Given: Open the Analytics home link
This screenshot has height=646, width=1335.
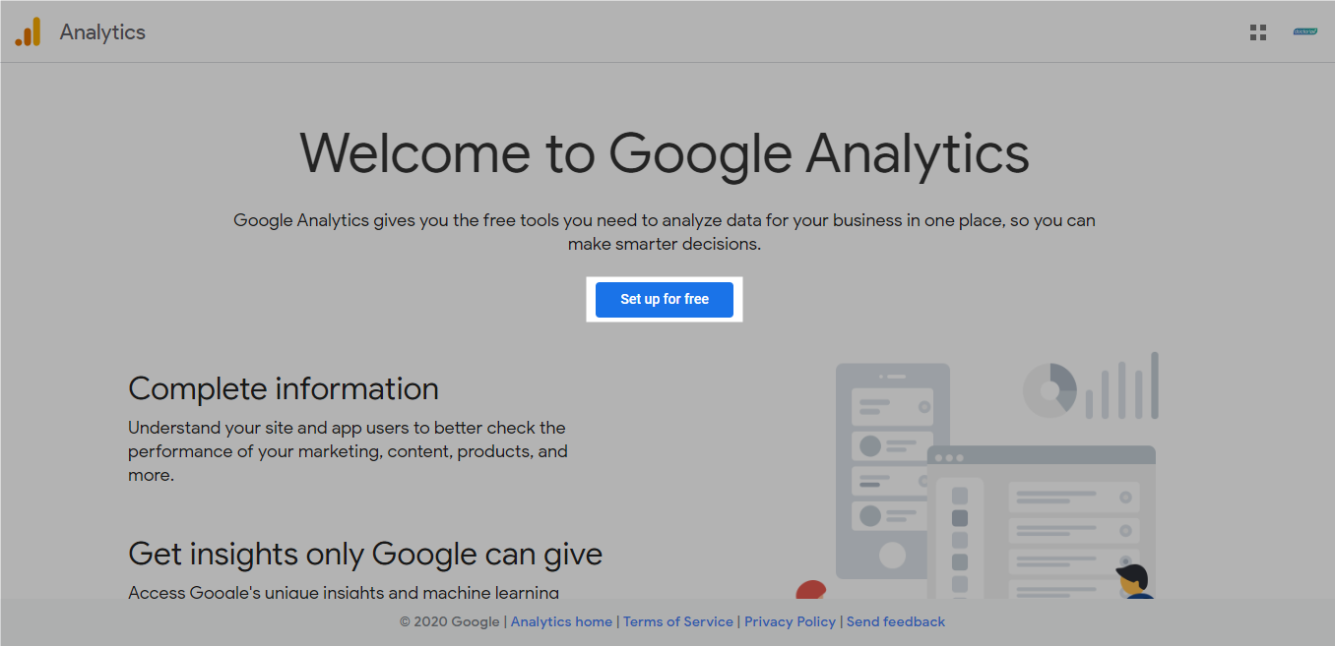Looking at the screenshot, I should point(561,621).
